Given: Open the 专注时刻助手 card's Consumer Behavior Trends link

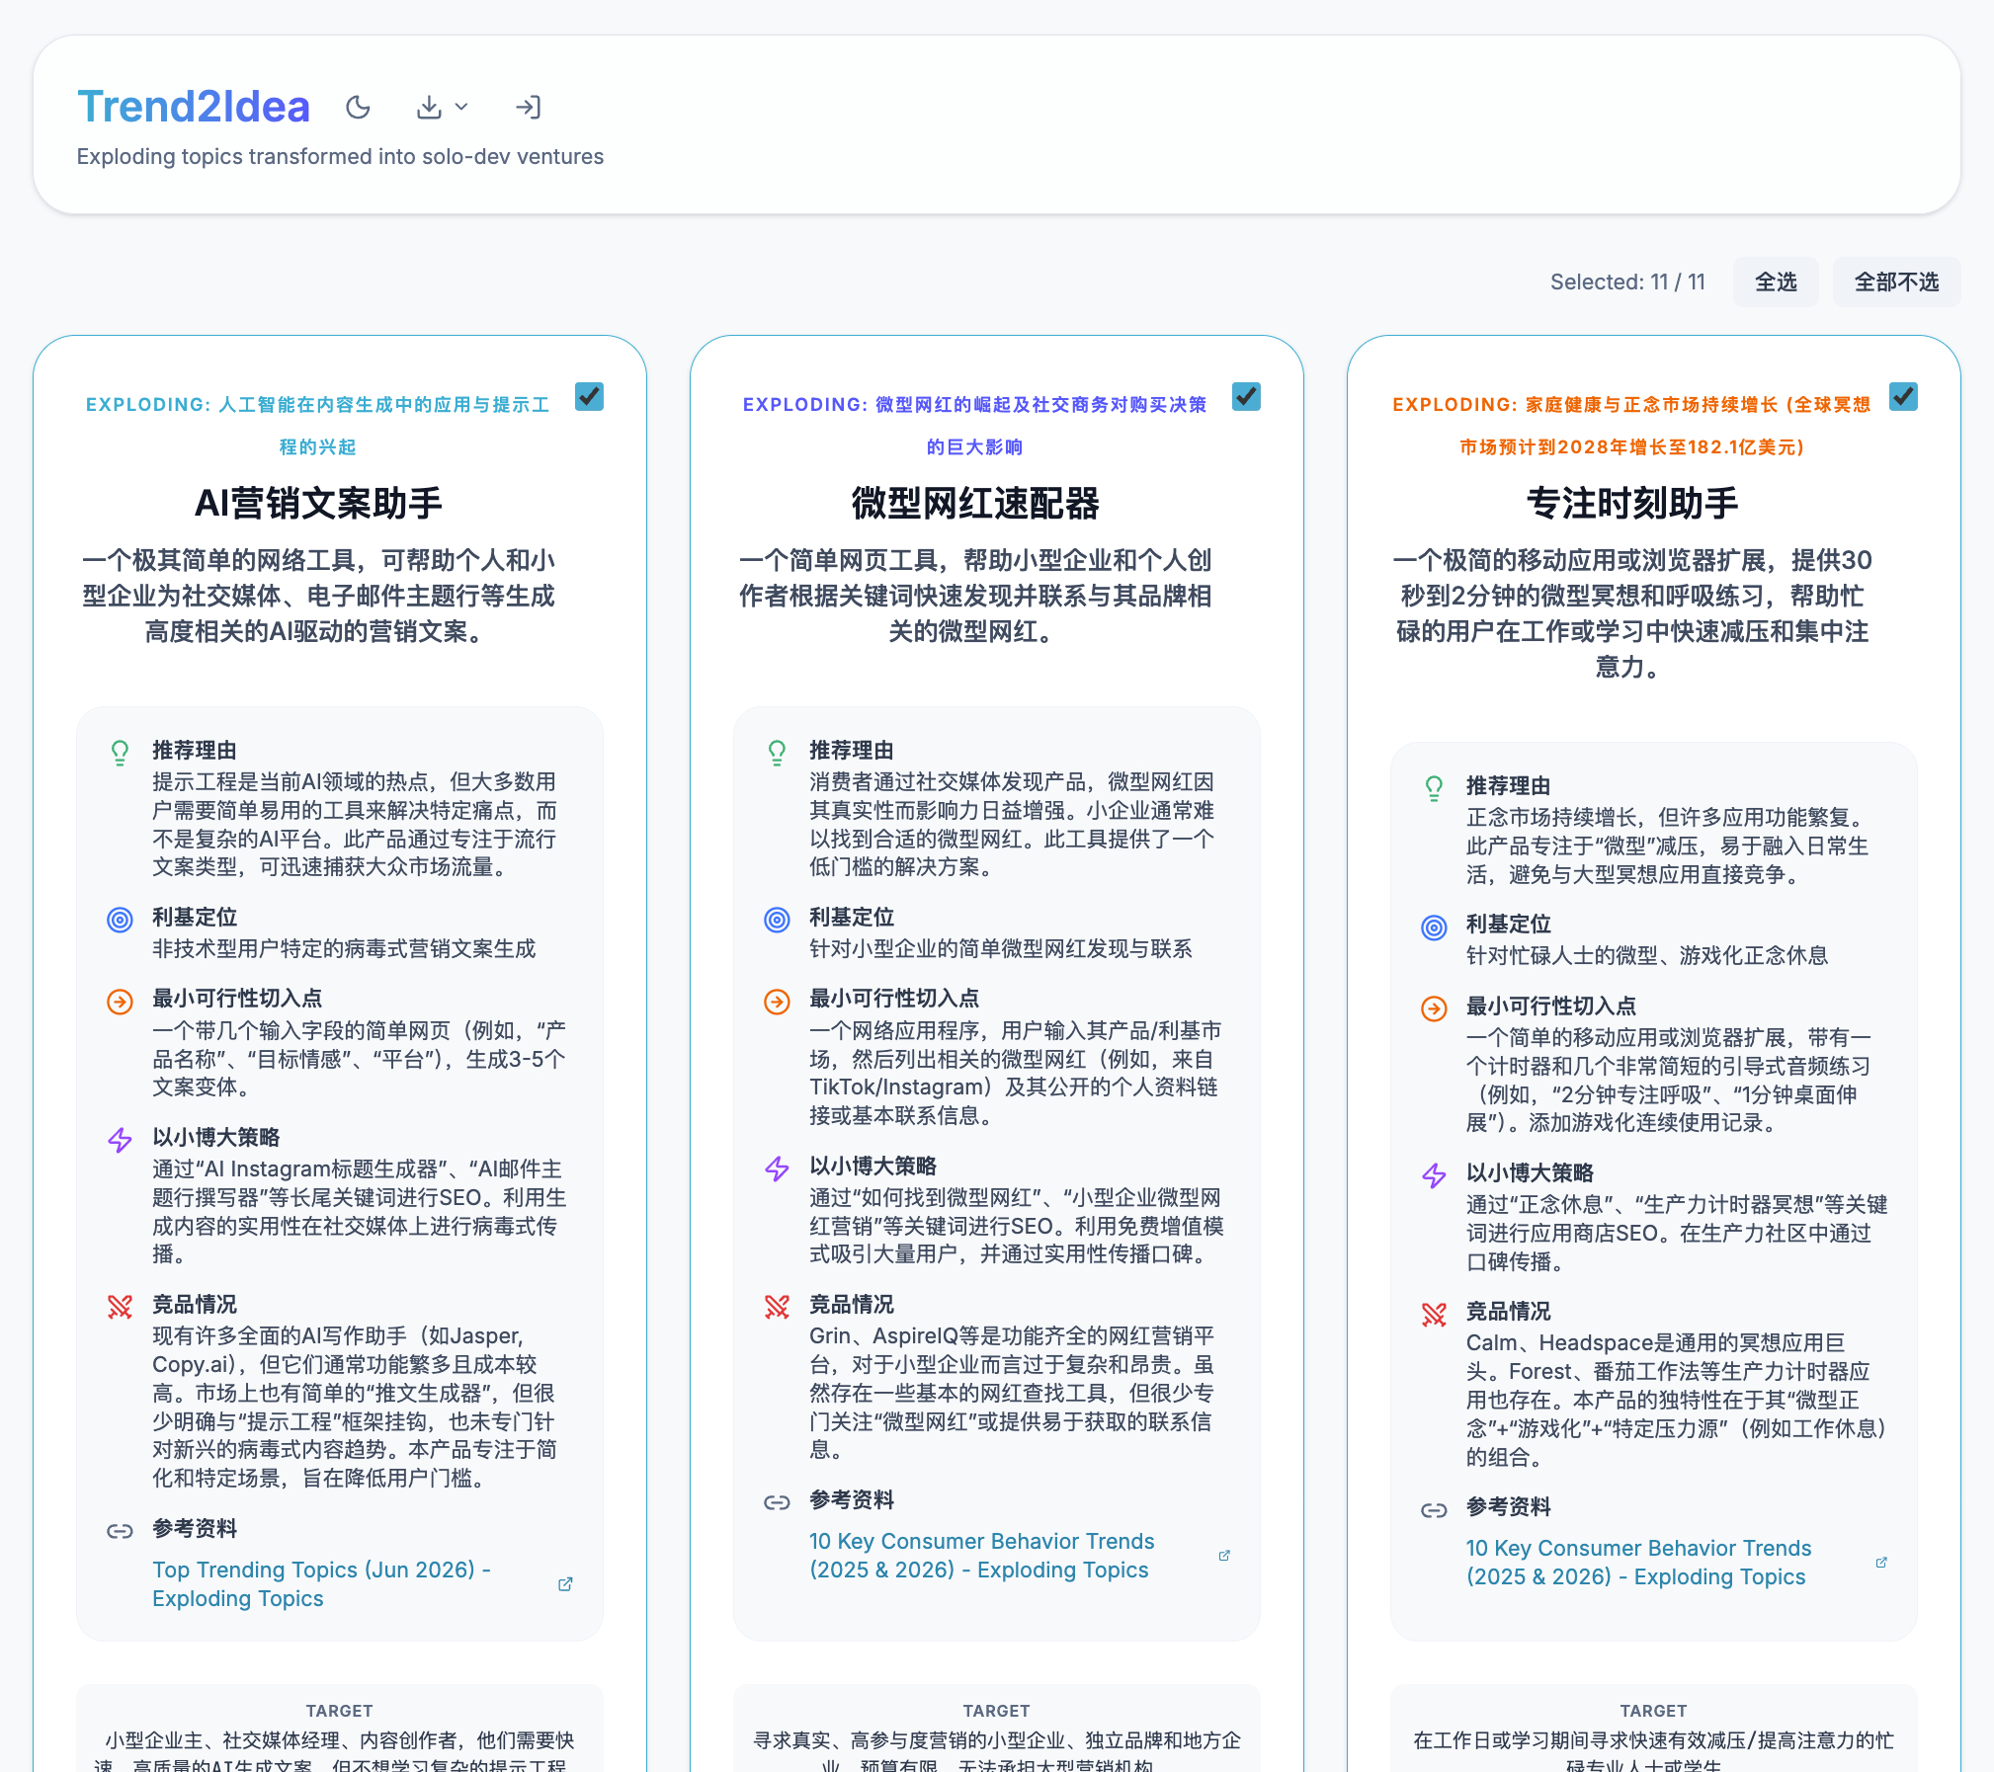Looking at the screenshot, I should (1639, 1563).
